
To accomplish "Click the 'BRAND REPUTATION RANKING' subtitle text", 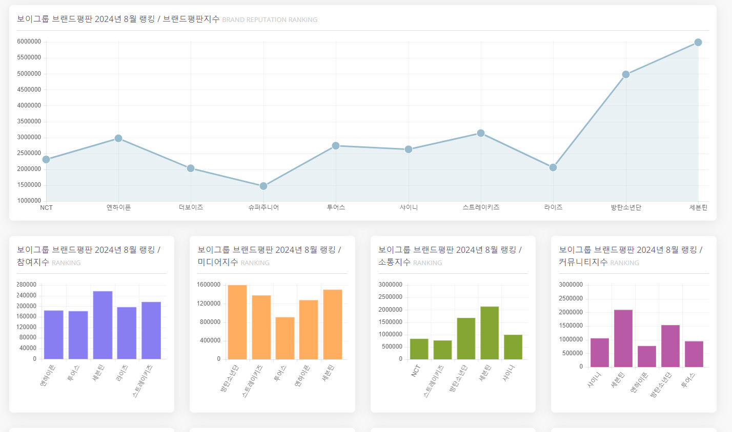I will click(270, 20).
